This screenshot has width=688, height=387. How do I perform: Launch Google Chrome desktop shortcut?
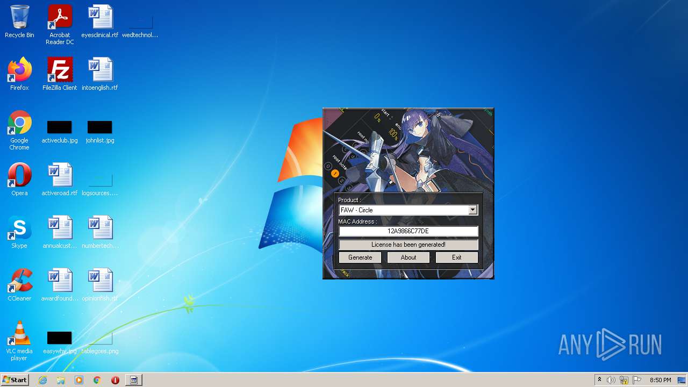click(19, 130)
